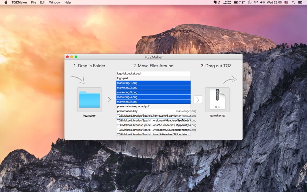Viewport: 307px width, 192px height.
Task: Open the File menu
Action: [x=33, y=2]
